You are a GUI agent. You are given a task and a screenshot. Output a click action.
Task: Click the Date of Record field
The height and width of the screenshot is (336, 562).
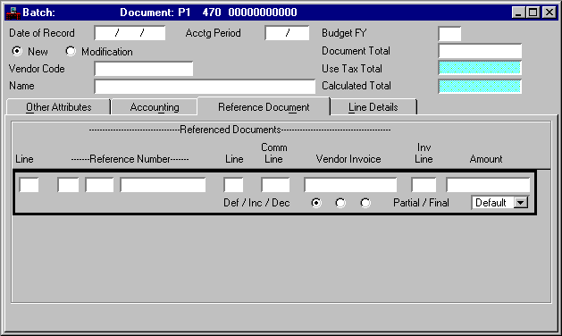point(130,33)
